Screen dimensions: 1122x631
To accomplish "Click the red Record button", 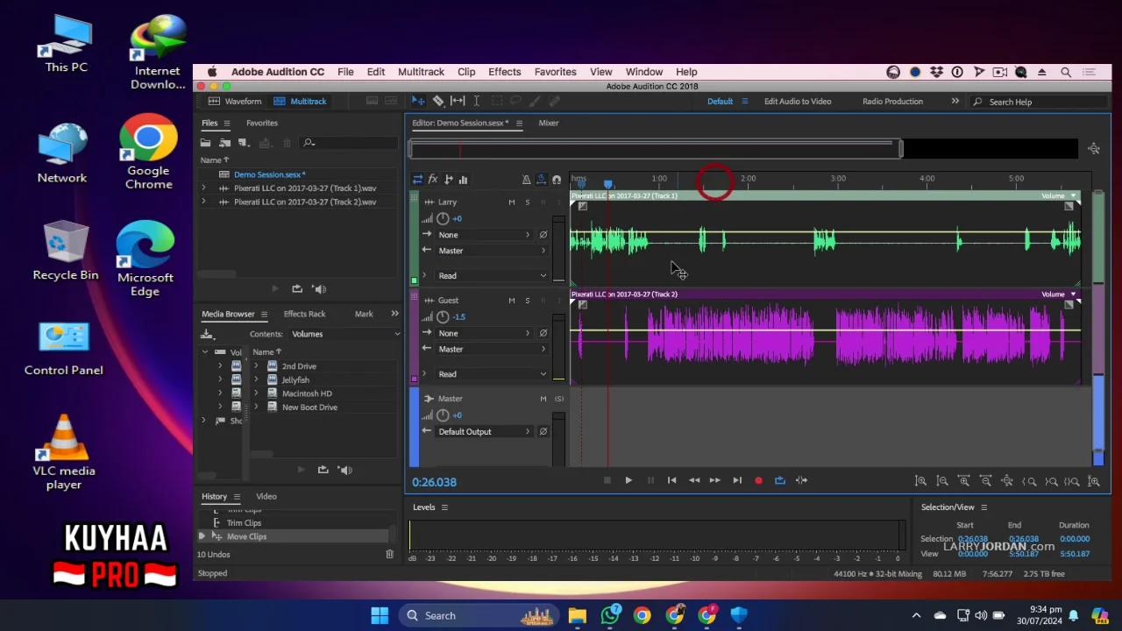I will pos(758,480).
